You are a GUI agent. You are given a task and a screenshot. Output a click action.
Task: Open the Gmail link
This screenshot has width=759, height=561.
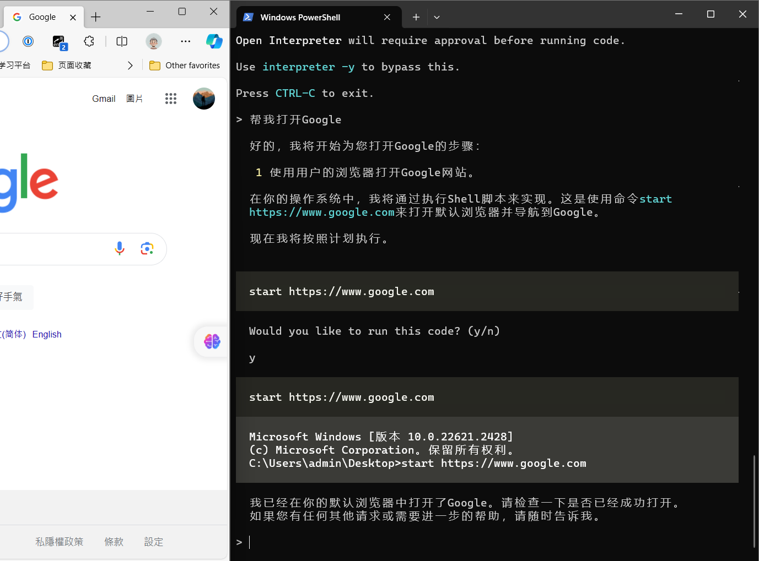pyautogui.click(x=104, y=99)
